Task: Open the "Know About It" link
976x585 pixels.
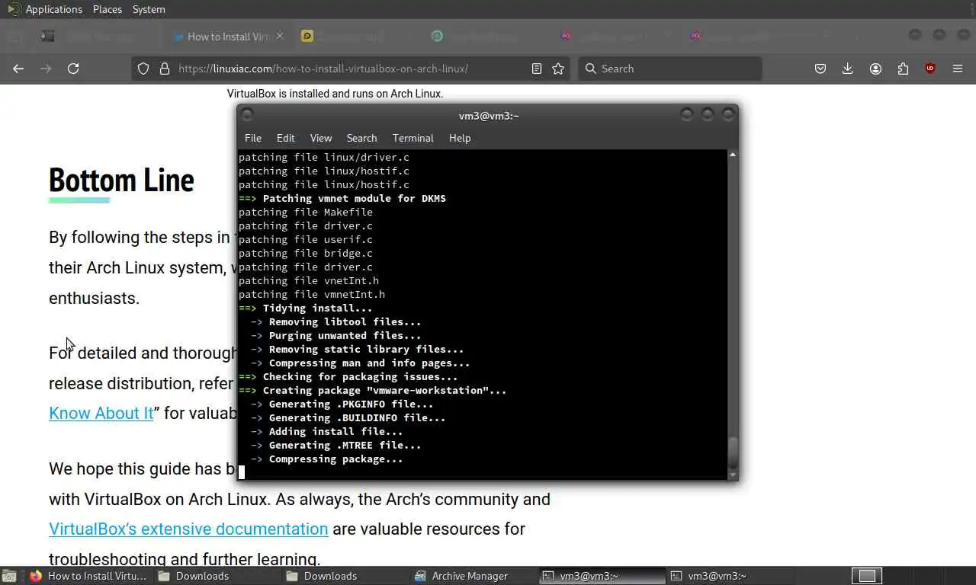Action: tap(101, 413)
